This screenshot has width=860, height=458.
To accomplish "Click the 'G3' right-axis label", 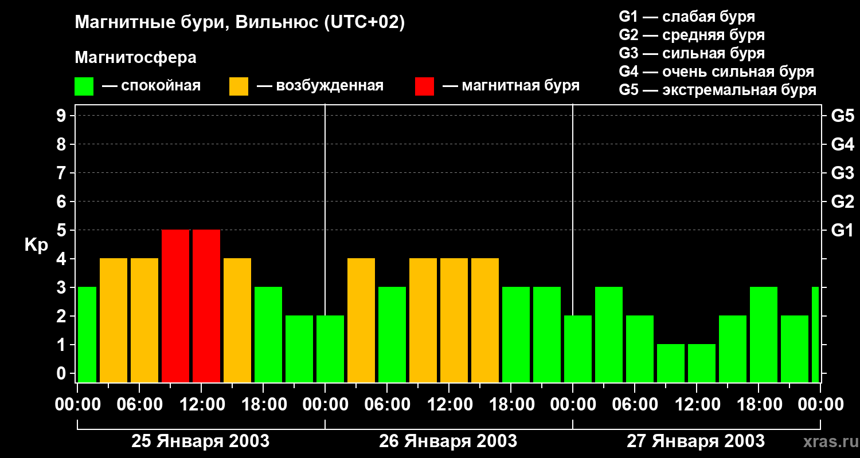I will click(x=842, y=173).
